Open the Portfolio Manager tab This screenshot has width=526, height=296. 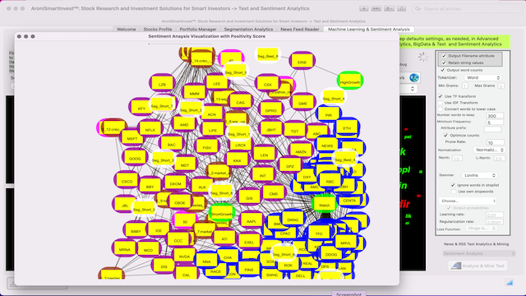[198, 30]
